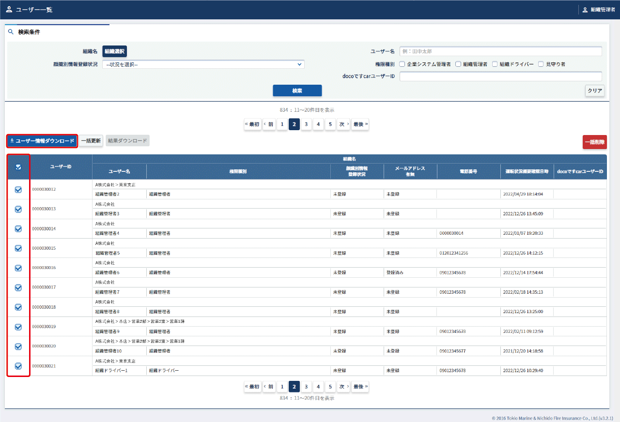Click the 組織管理者 account icon in header
The height and width of the screenshot is (422, 620).
point(585,10)
